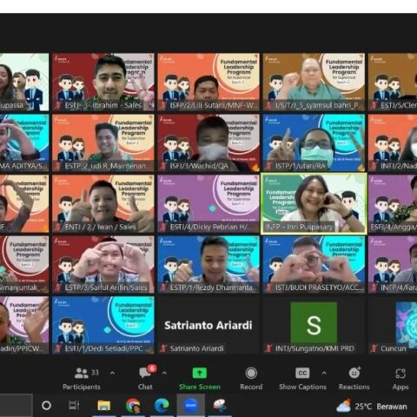Open the 25°C Berawan weather widget
Screen dimensions: 417x417
coord(372,406)
